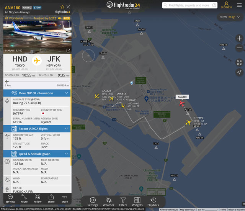Share this ANA160 flight

point(51,198)
